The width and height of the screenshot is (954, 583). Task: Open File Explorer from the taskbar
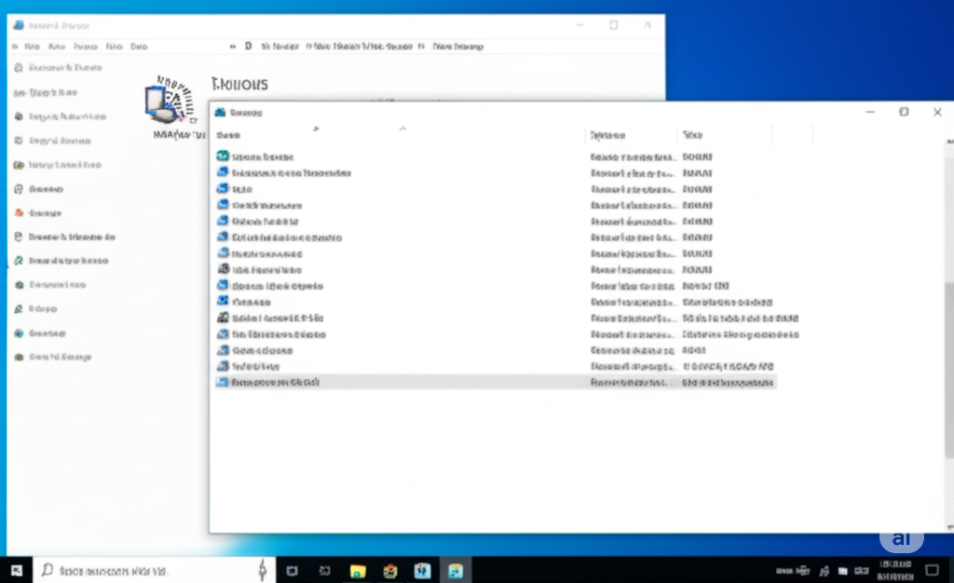pos(358,571)
